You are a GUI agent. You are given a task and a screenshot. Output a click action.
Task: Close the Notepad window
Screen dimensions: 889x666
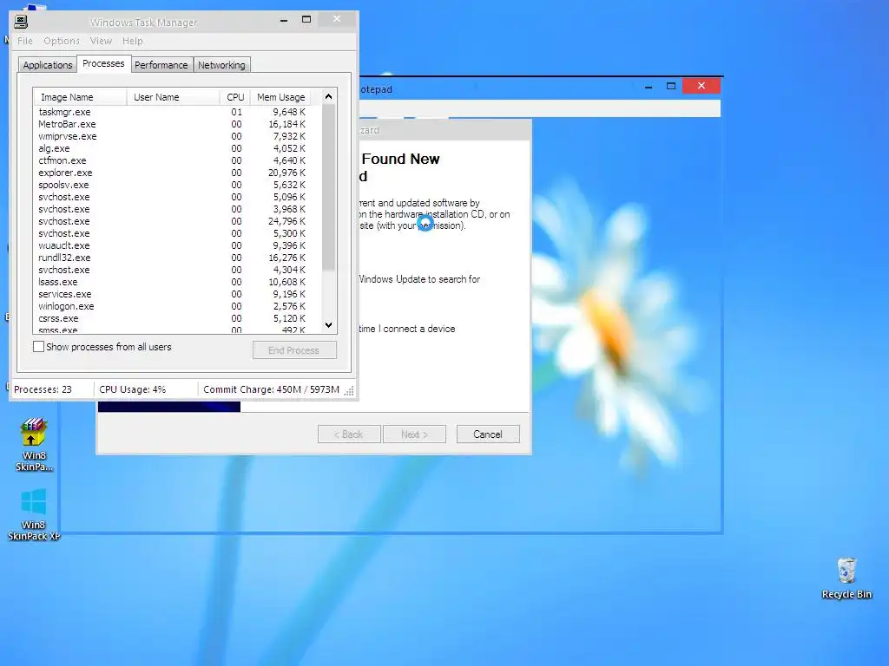click(x=701, y=86)
